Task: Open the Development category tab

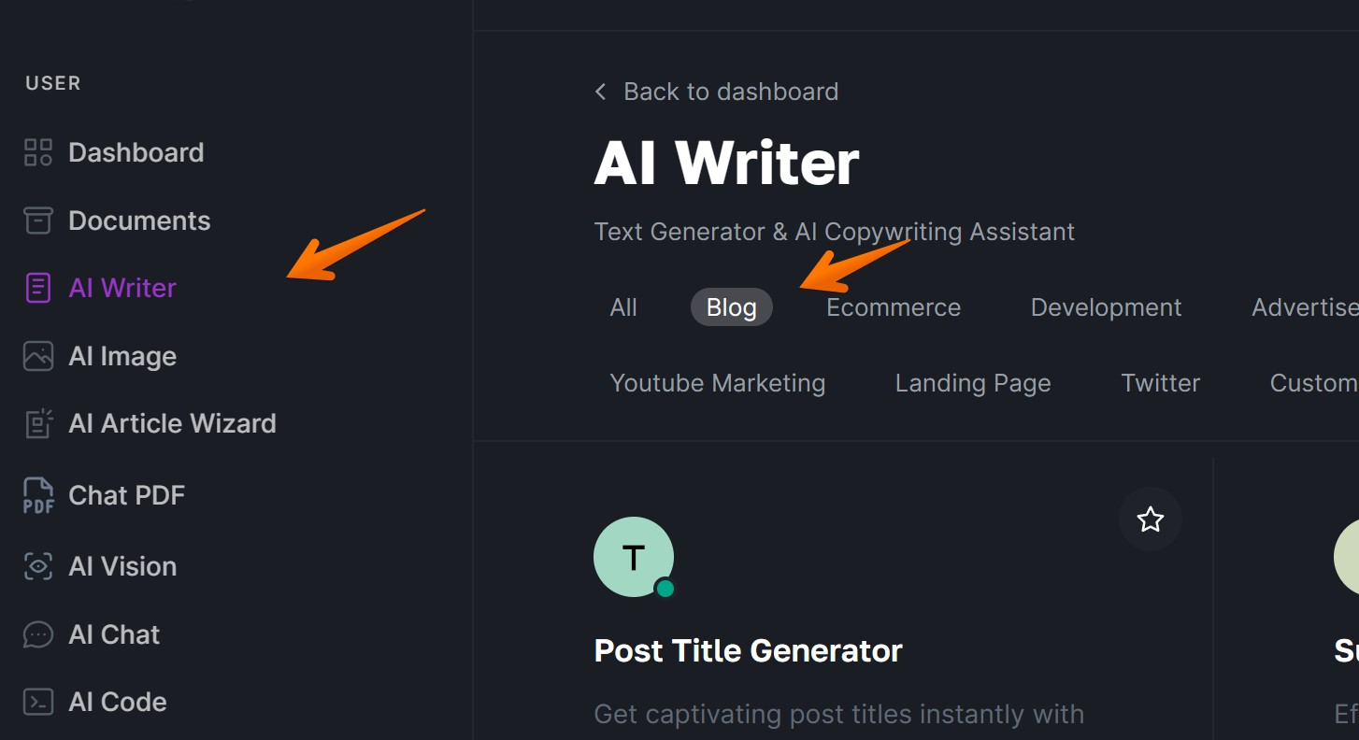Action: (1106, 307)
